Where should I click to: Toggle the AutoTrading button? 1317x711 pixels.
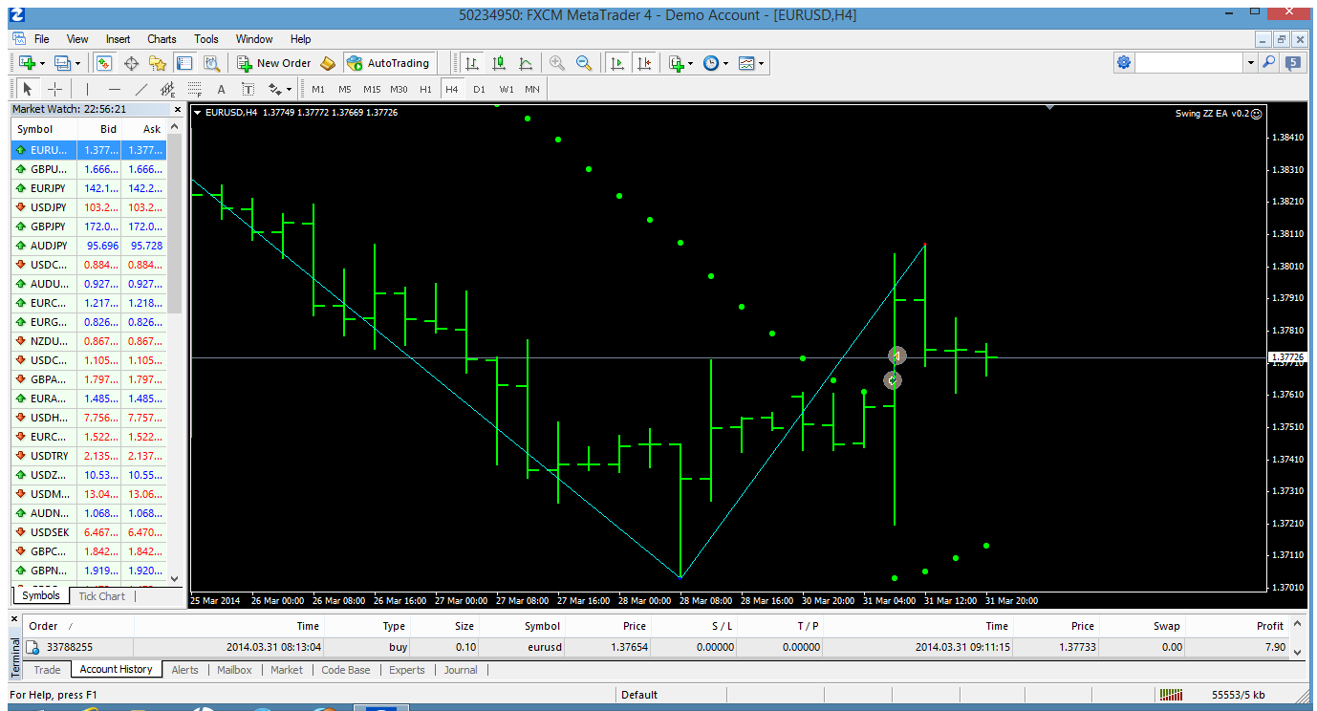coord(388,63)
